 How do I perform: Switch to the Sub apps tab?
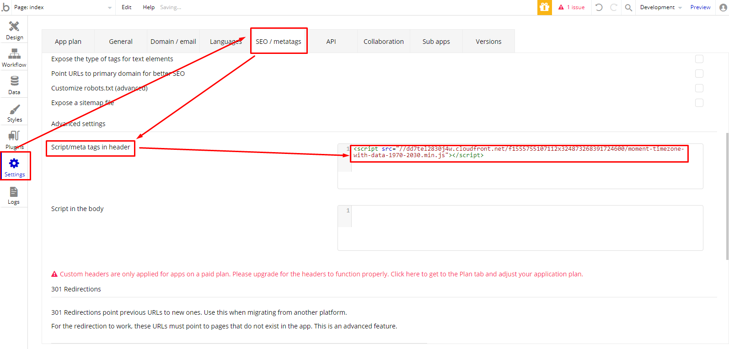click(x=436, y=42)
